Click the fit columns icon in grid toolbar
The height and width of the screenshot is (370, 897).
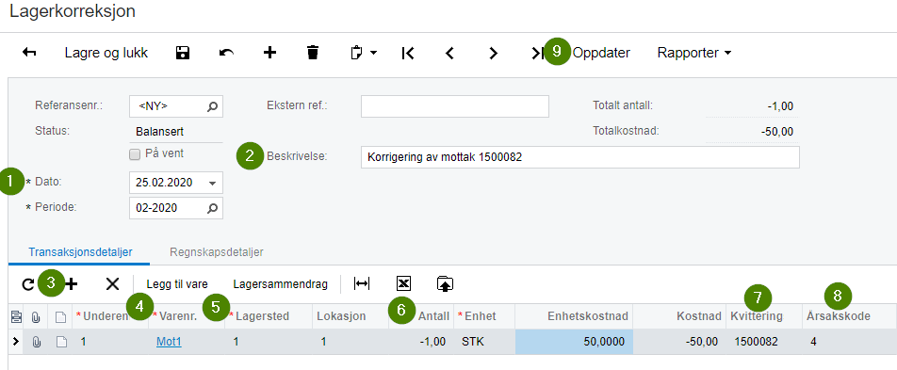click(362, 283)
